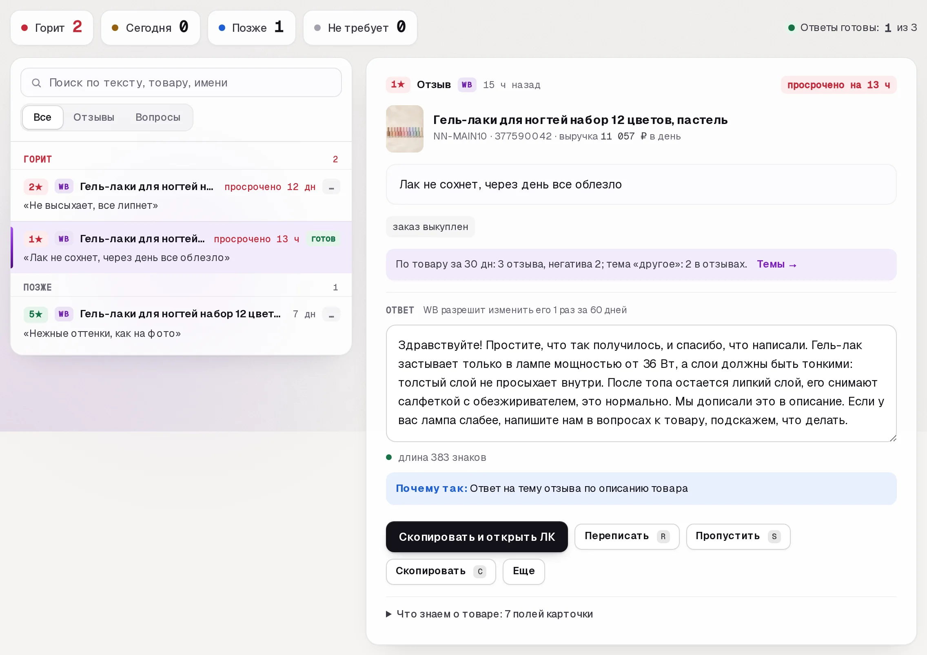Switch to the Отзывы tab

[94, 117]
